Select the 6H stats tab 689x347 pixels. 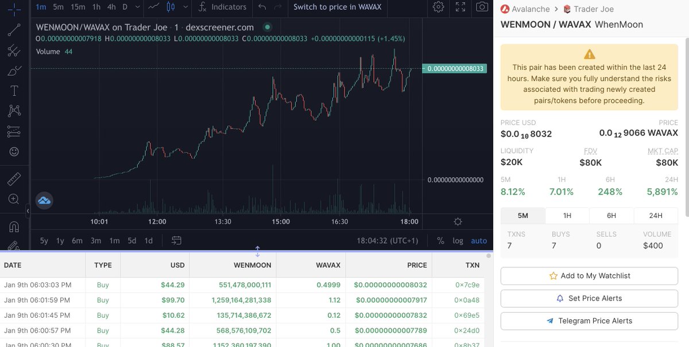point(611,216)
